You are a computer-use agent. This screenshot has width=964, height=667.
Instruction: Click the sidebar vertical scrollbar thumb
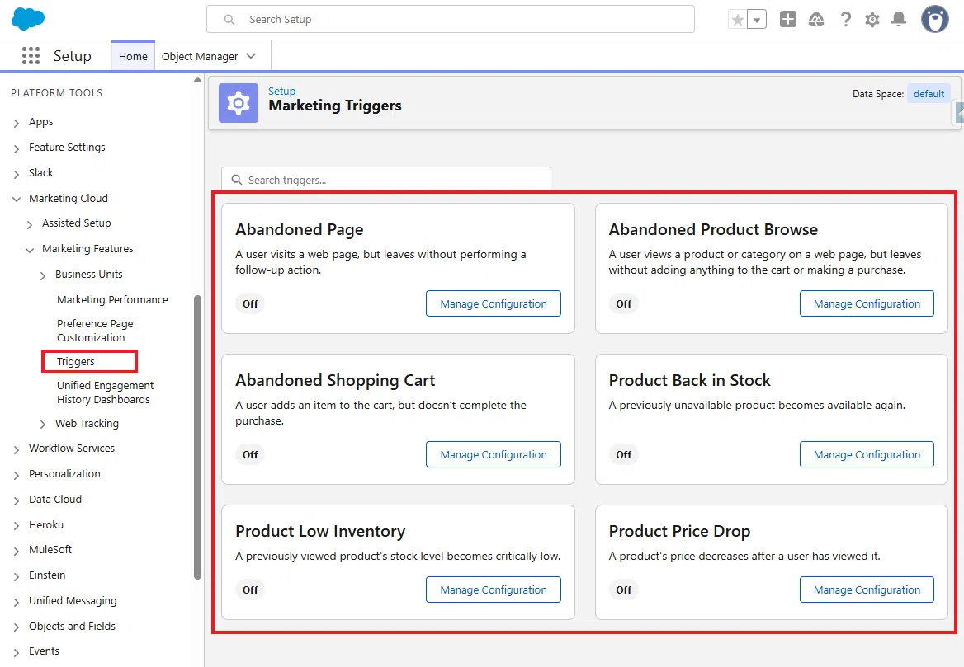point(197,437)
